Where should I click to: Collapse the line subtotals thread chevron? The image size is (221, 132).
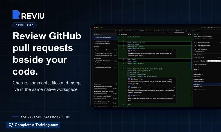tap(174, 79)
